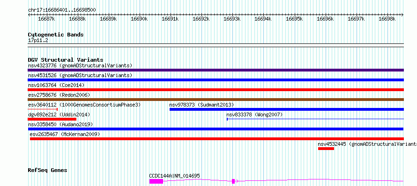Screen dimensions: 417x186
Task: Click the Cytogenetic Bands track heading
Action: coord(56,35)
